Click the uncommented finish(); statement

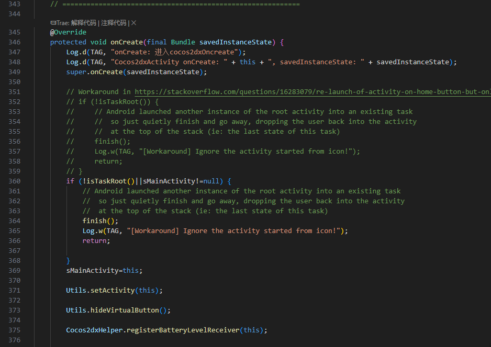pos(101,221)
